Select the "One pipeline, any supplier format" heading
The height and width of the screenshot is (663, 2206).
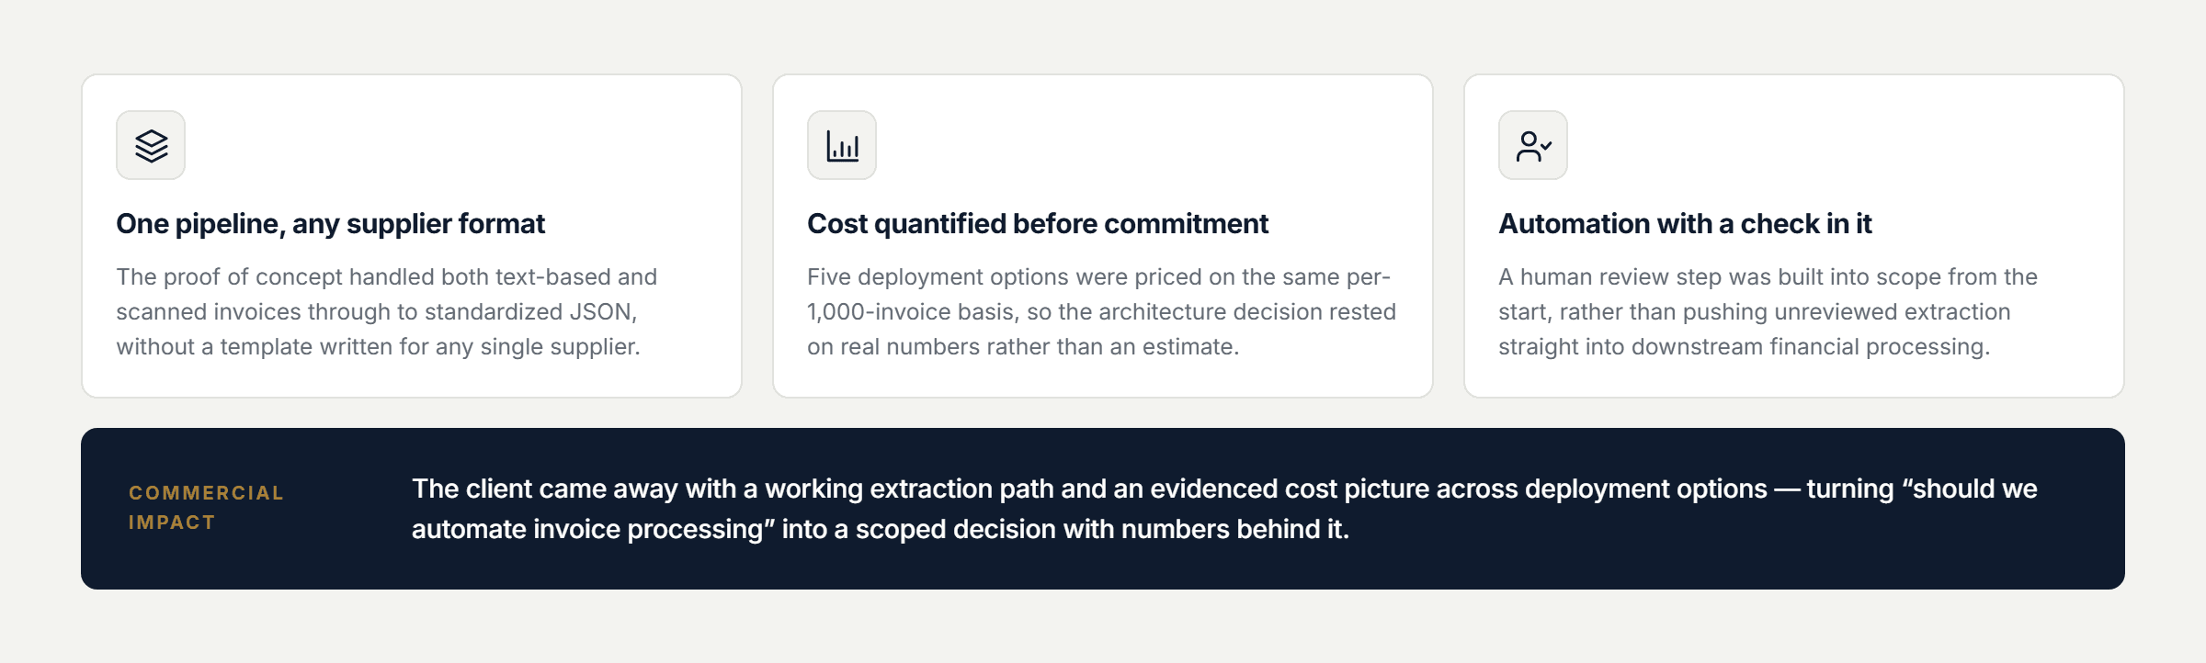coord(330,223)
